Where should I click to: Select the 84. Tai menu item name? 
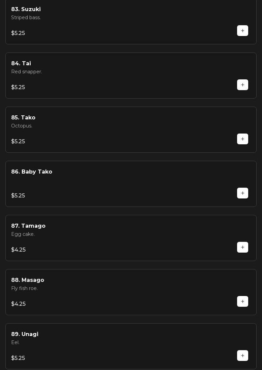click(21, 64)
